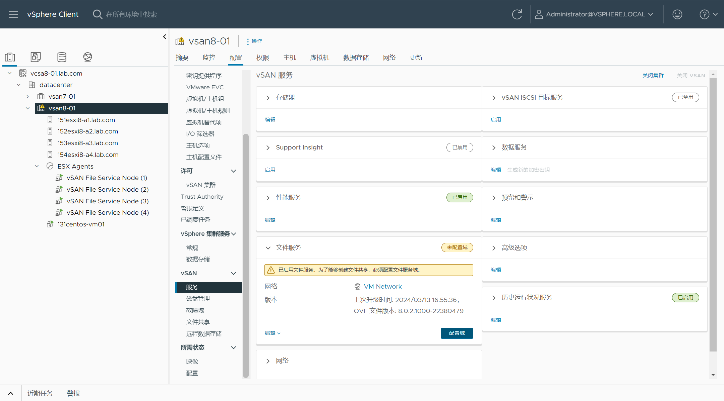Expand the Support Insight card
724x401 pixels.
tap(268, 148)
